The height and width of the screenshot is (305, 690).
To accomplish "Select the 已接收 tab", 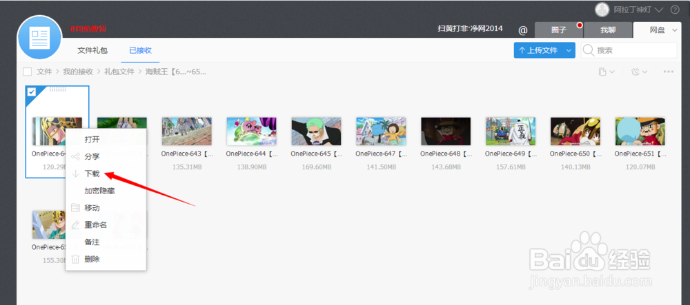I will tap(140, 50).
